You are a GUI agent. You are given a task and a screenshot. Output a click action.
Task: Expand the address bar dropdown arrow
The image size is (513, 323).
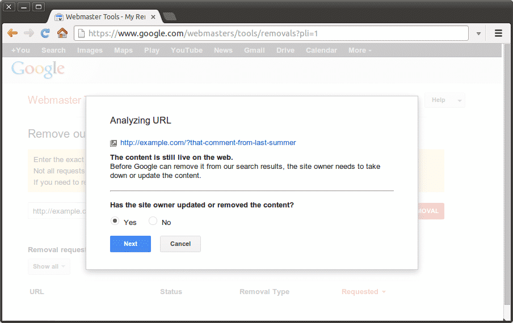click(x=478, y=33)
